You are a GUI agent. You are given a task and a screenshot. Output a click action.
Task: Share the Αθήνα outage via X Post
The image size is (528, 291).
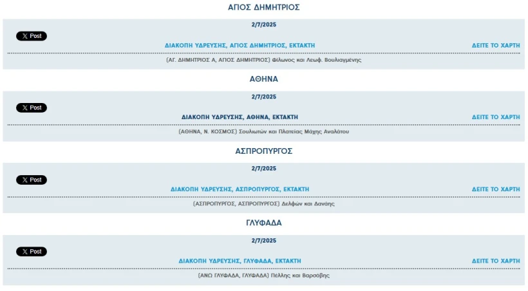click(32, 108)
